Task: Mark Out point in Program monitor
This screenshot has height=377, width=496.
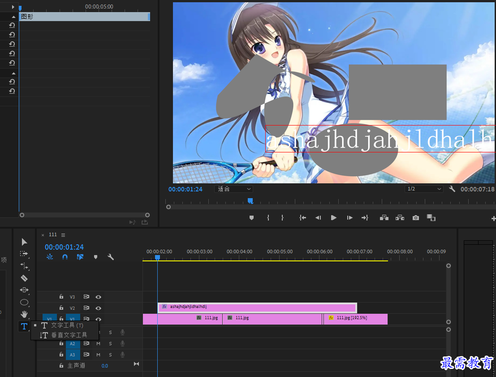Action: coord(282,218)
